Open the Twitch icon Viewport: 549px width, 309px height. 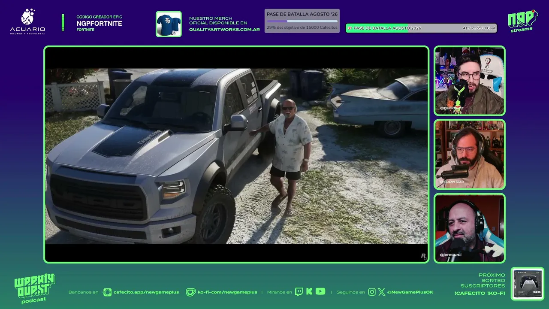(x=299, y=292)
